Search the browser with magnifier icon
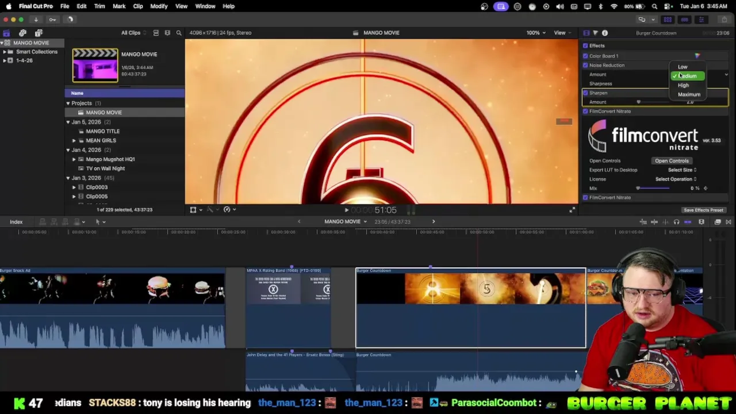Screen dimensions: 736x414 179,33
